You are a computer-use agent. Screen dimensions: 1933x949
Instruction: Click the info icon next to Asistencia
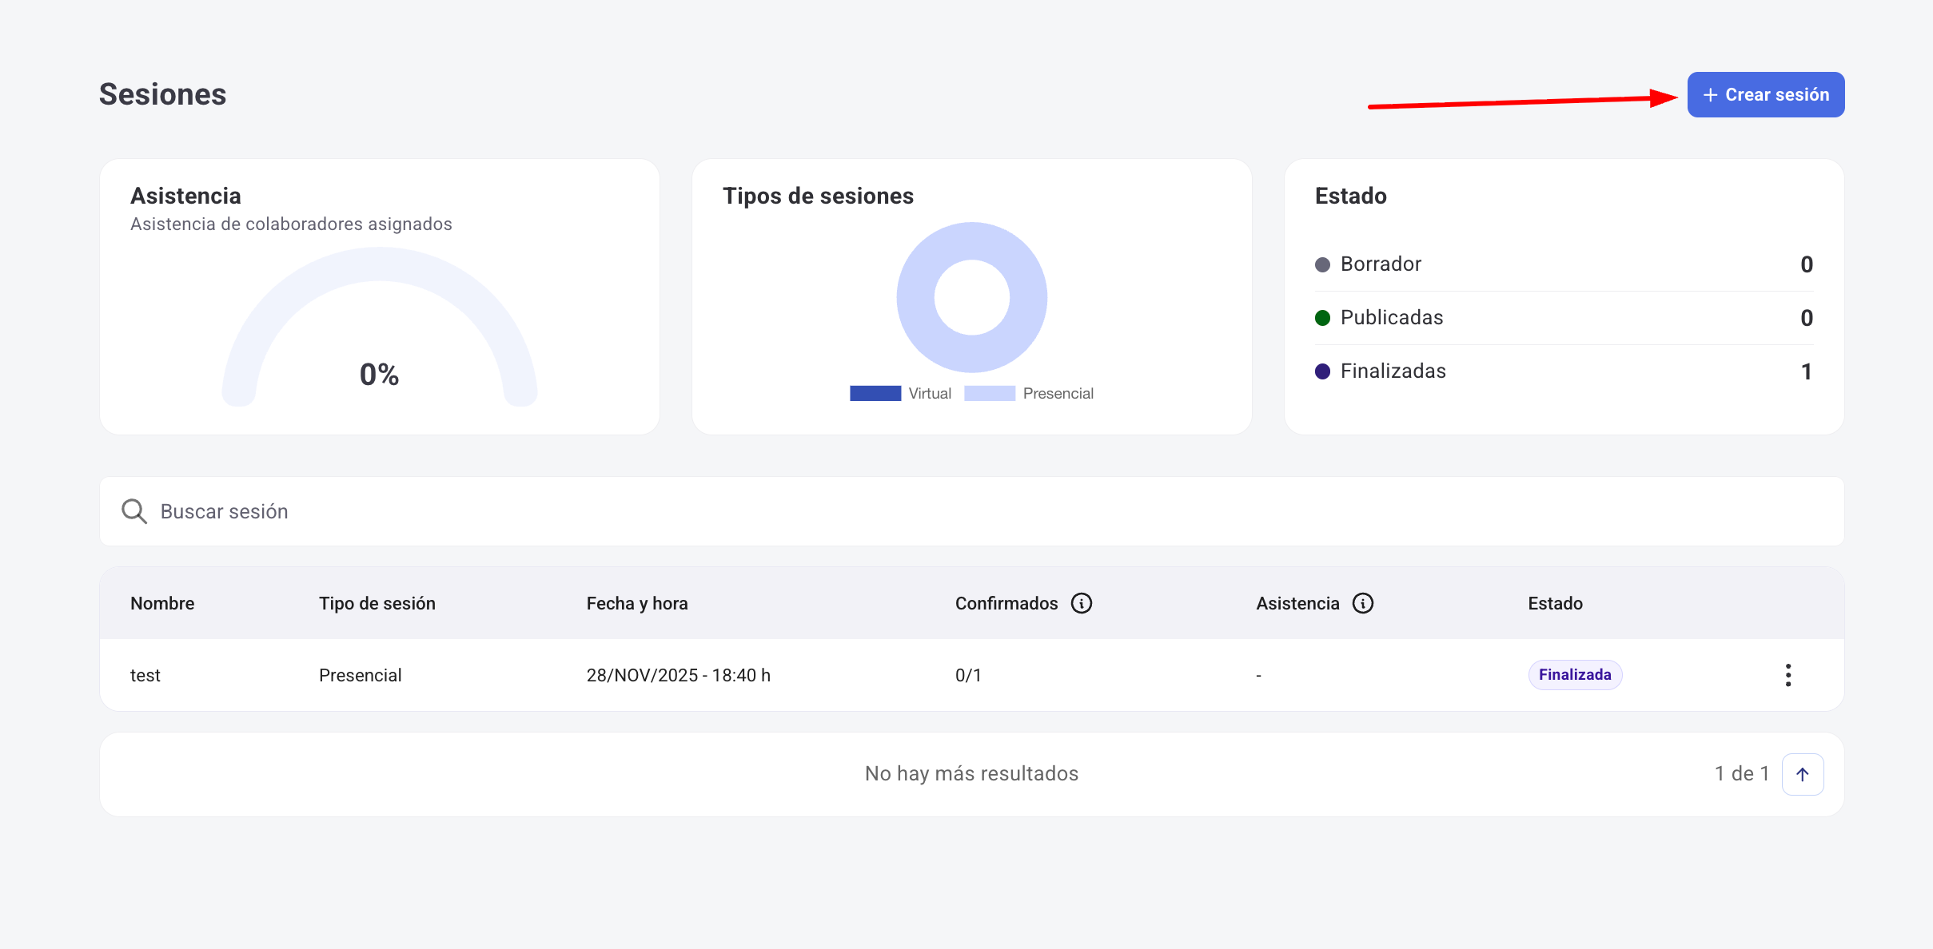(x=1362, y=603)
